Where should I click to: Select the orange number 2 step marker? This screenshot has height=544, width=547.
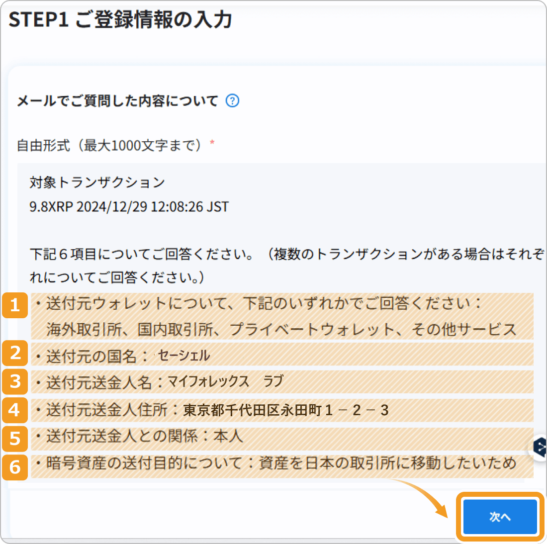tap(15, 354)
